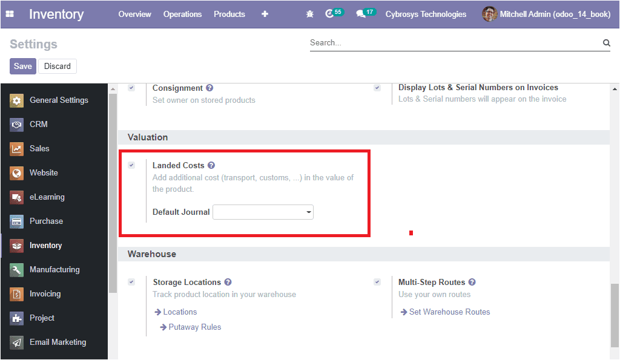
Task: Toggle the Storage Locations checkbox
Action: 131,282
